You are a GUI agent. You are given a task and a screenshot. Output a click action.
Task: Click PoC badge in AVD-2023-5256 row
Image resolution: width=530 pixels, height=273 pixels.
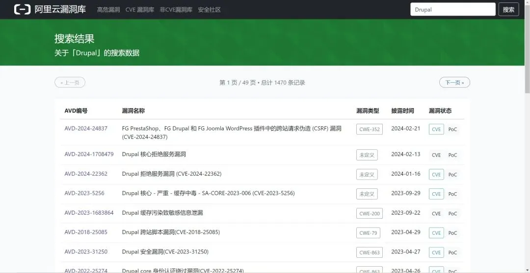[x=452, y=194]
